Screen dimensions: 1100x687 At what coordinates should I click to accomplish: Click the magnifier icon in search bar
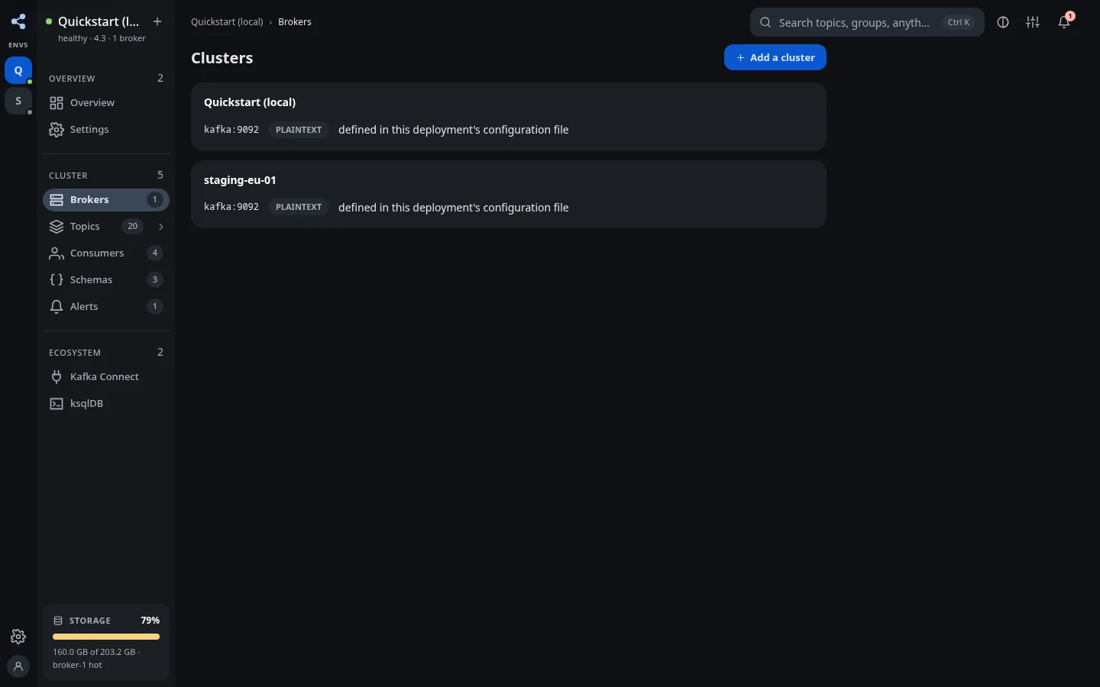[x=765, y=22]
